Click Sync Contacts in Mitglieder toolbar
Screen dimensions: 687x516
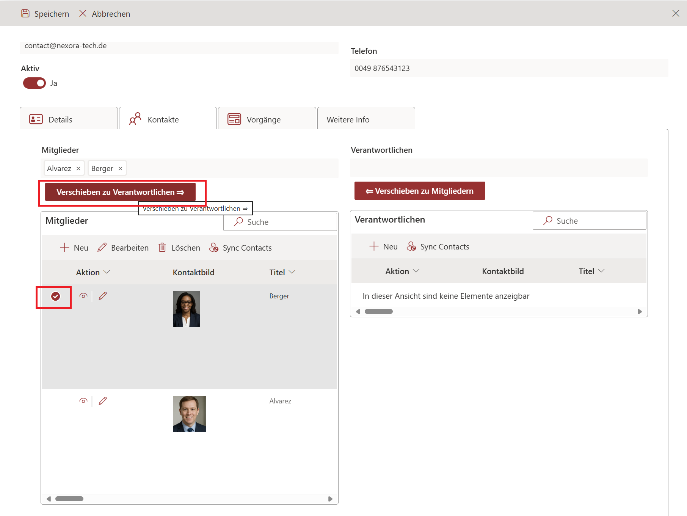(x=240, y=248)
